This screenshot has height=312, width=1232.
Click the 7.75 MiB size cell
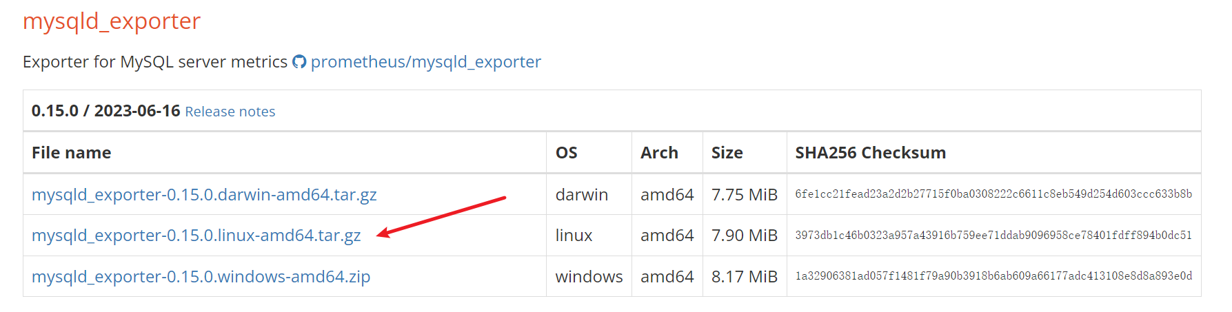744,195
